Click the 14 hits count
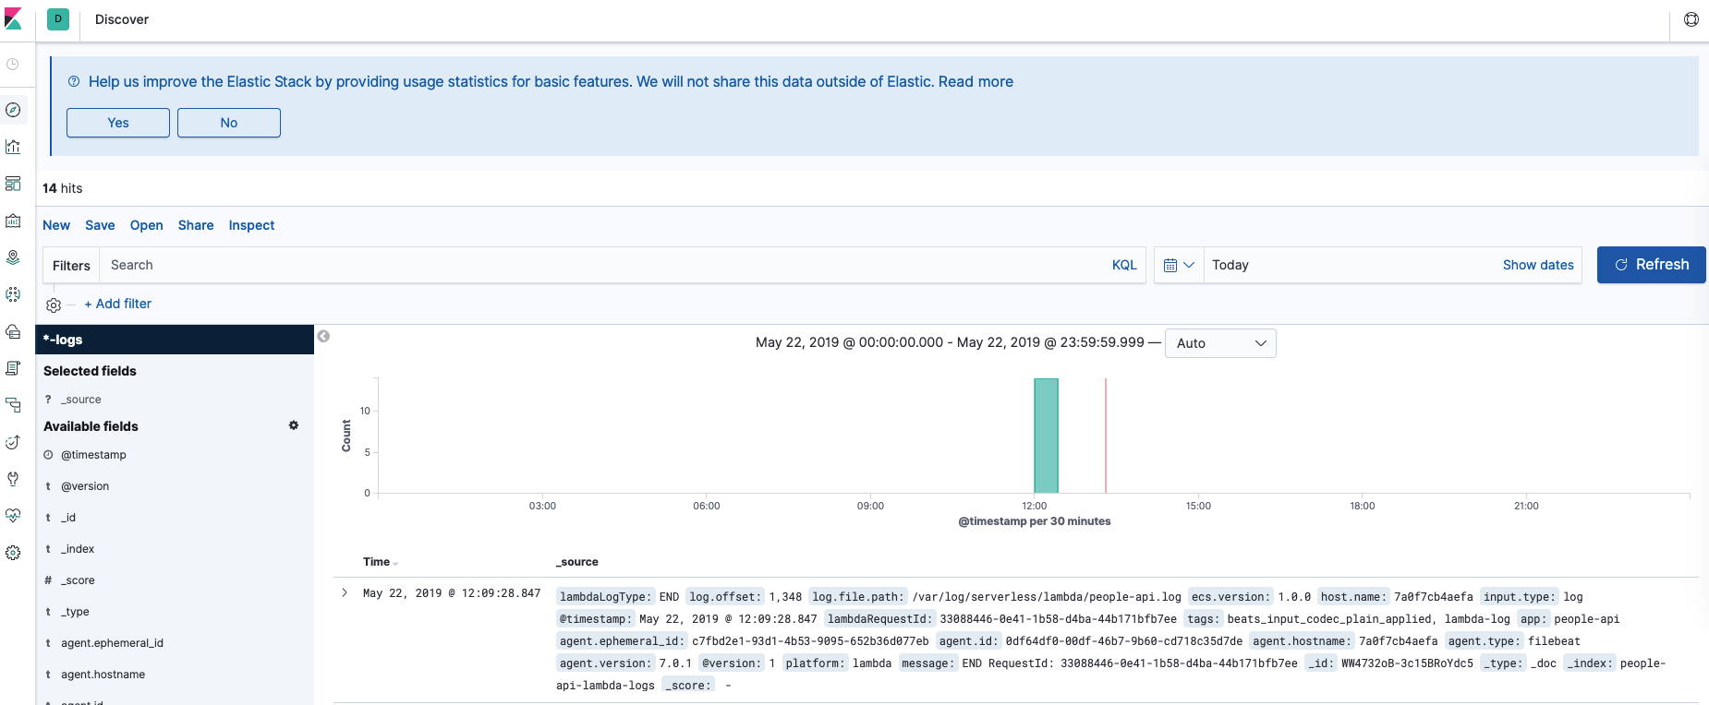1709x705 pixels. coord(63,188)
